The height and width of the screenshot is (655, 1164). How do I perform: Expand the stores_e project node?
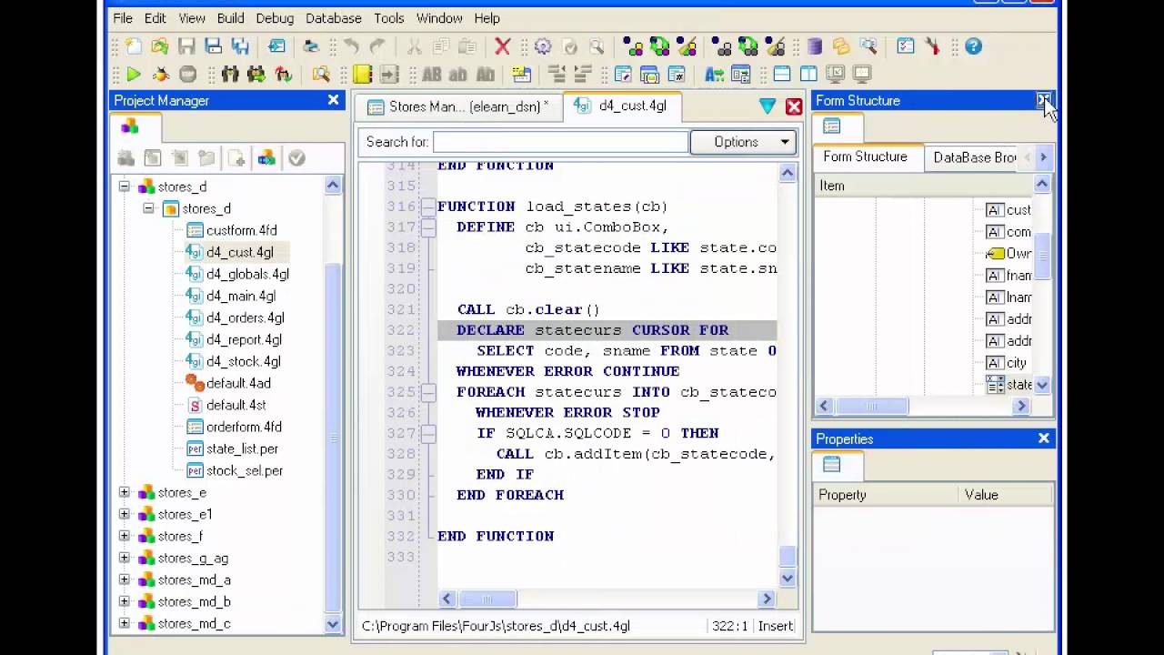click(x=125, y=492)
